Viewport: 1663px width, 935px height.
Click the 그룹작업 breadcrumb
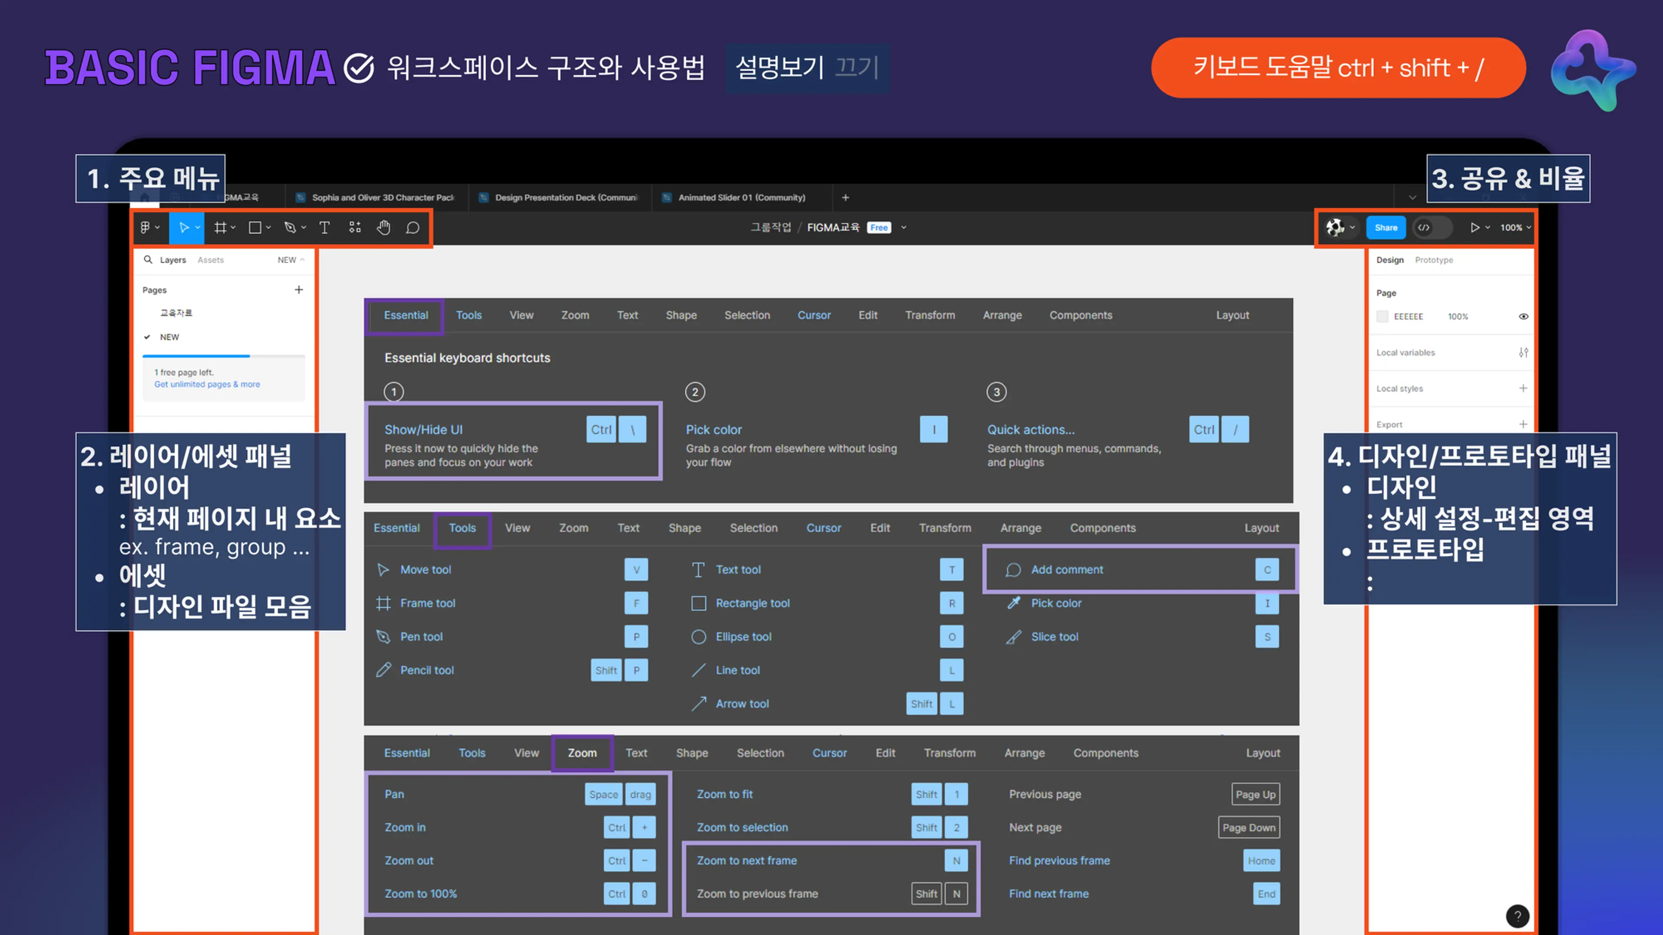(770, 227)
